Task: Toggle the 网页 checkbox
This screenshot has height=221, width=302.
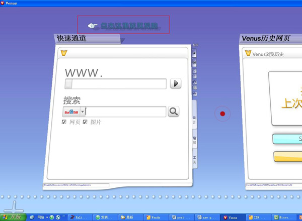Action: click(64, 122)
